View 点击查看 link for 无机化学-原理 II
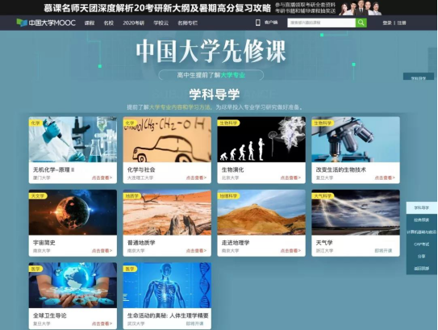 point(102,178)
